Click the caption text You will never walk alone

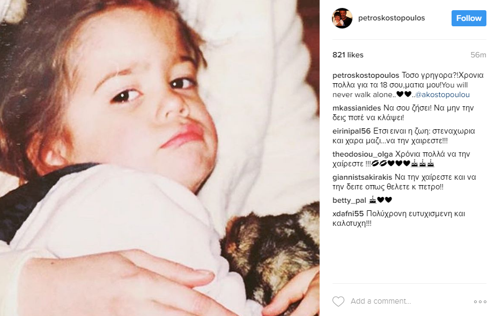point(400,90)
